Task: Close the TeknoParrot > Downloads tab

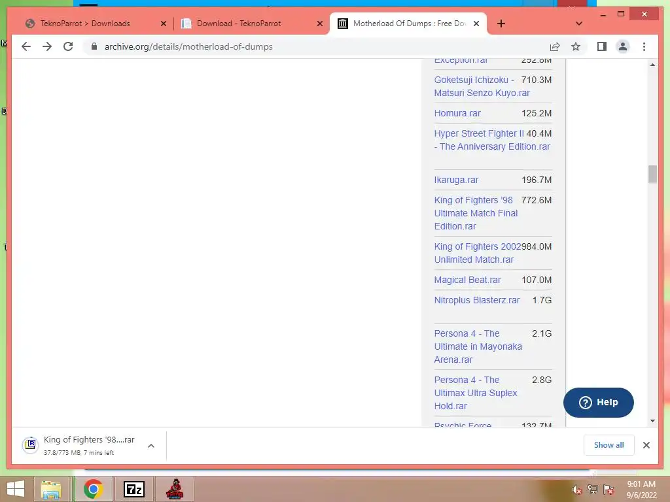Action: click(x=163, y=24)
